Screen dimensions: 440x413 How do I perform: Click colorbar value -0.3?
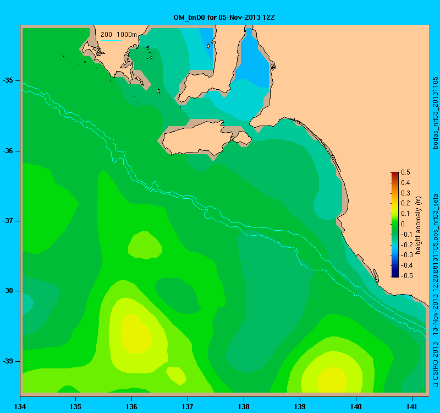[x=406, y=255]
